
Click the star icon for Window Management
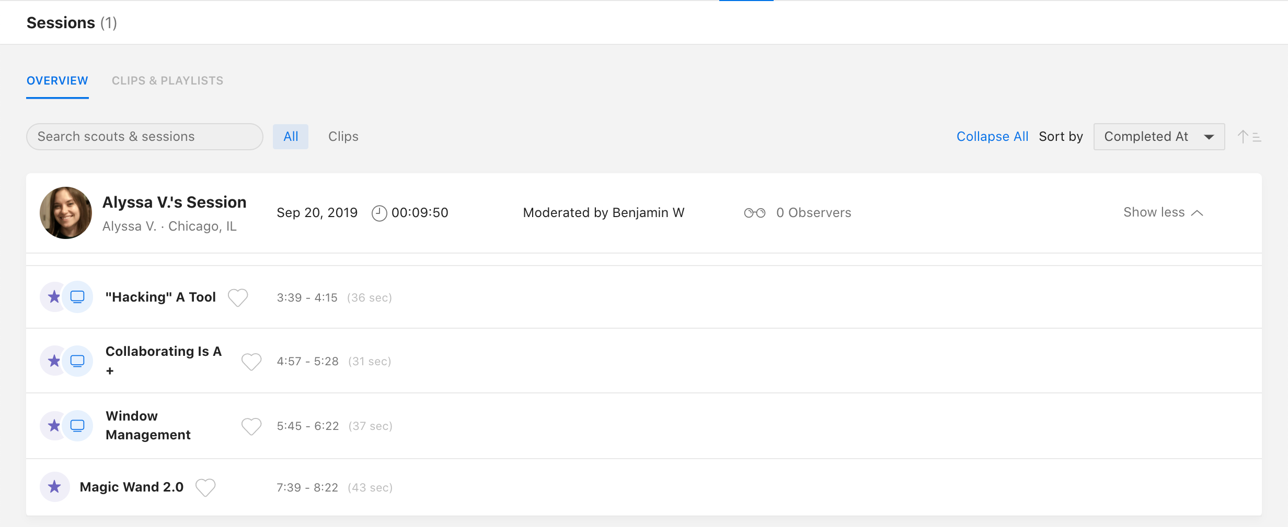click(54, 425)
